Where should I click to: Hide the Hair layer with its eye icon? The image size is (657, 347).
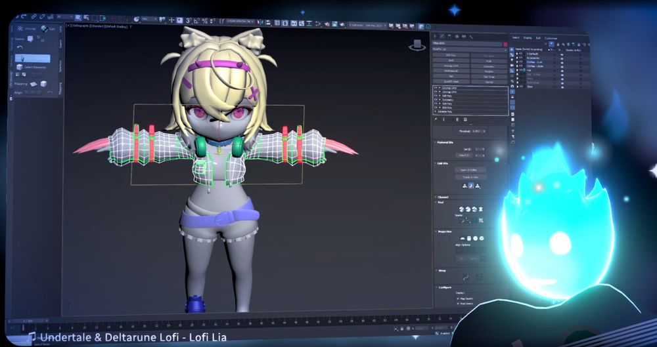pos(521,70)
